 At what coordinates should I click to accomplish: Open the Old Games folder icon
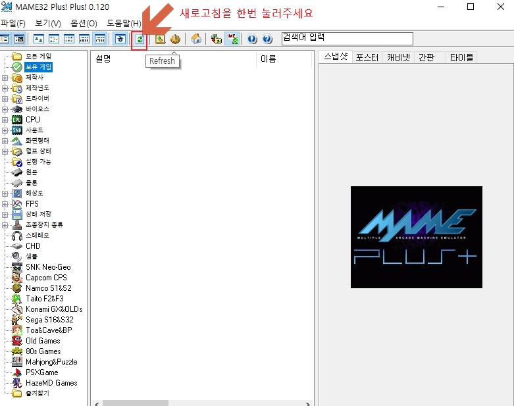[x=17, y=341]
